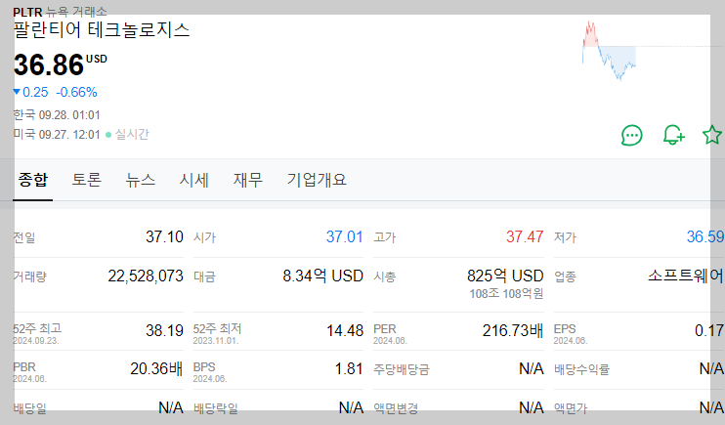
Task: Click the market cap 825억 USD
Action: [x=505, y=276]
